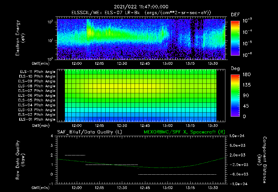Click the spectrogram panel's 13:15 time tick label
Viewport: 278px width, 192px height.
tap(190, 63)
